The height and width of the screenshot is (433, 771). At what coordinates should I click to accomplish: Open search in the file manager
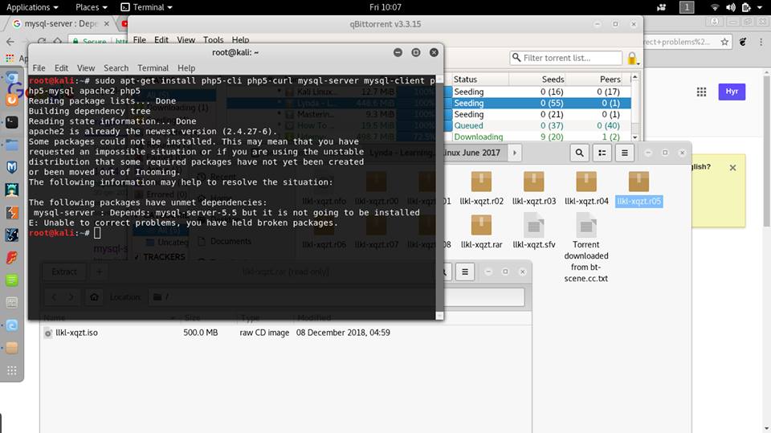[x=579, y=153]
